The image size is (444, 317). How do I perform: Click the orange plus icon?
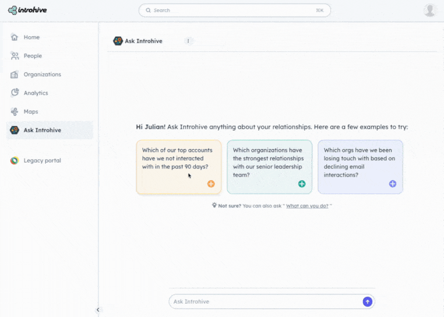click(x=211, y=184)
